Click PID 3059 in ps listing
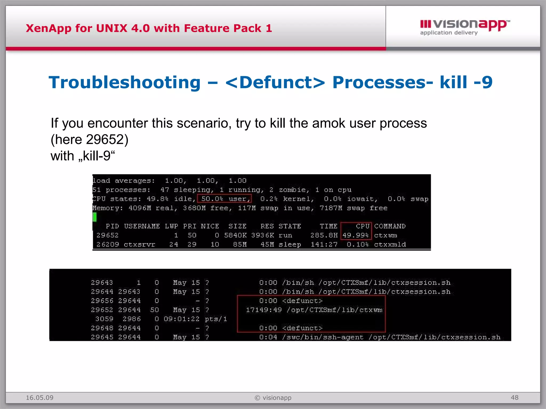Screen dimensions: 546x409 click(104, 319)
